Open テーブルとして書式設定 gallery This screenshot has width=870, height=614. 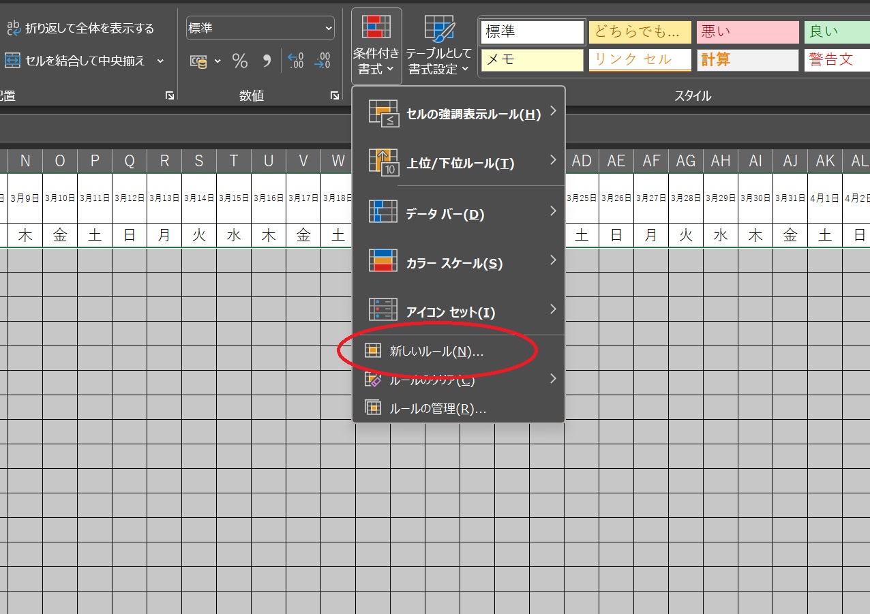pos(438,46)
